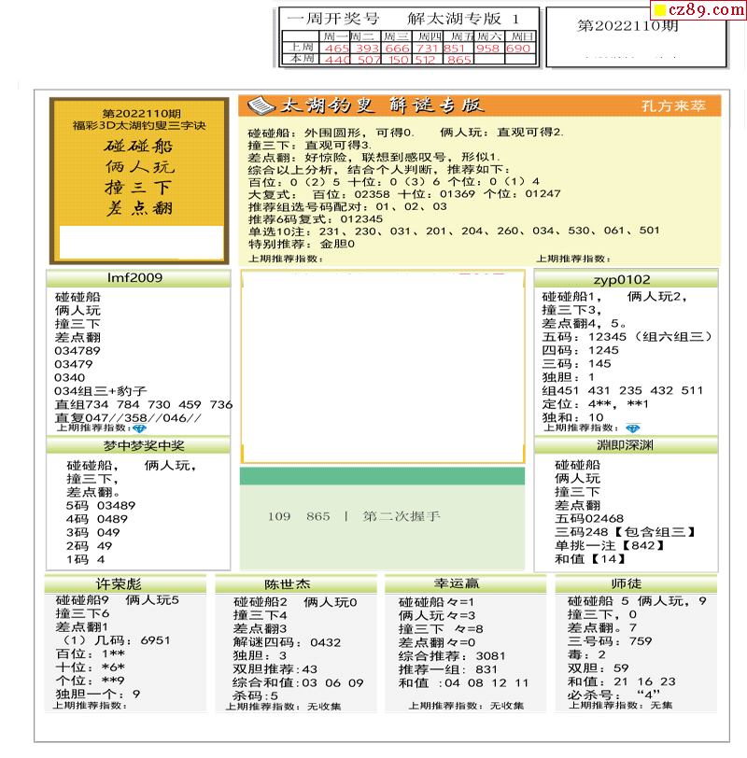Select 解谜四码：0432 in 陈世杰 panel
The height and width of the screenshot is (758, 747).
[287, 642]
